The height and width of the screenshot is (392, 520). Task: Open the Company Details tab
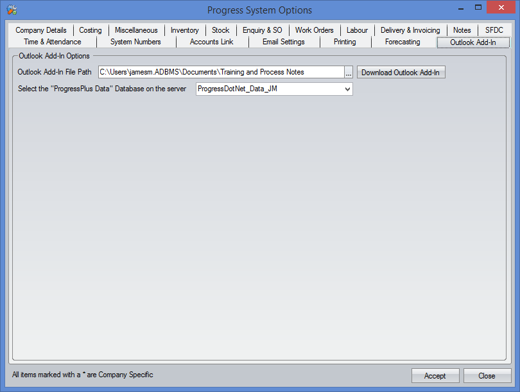pos(41,30)
